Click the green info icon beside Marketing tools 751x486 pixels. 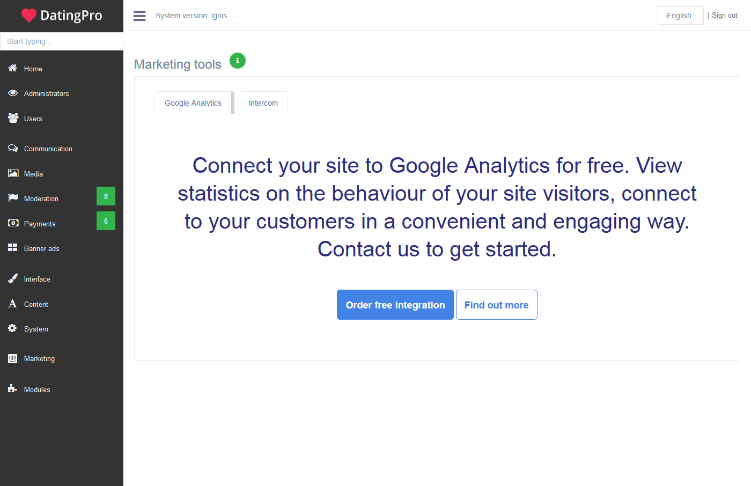click(238, 61)
